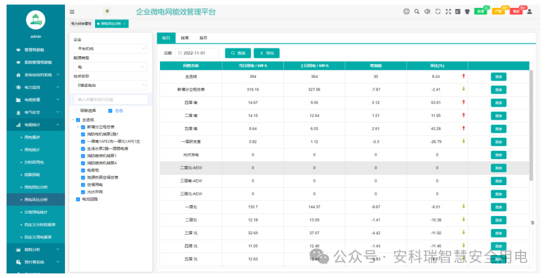This screenshot has height=278, width=545.
Task: Click the chart button in 二层北-AEW row
Action: click(498, 168)
